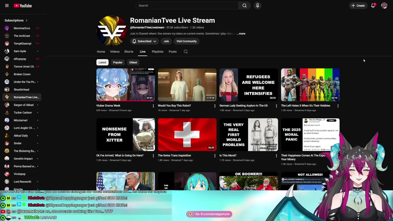Open the notifications bell

click(373, 6)
